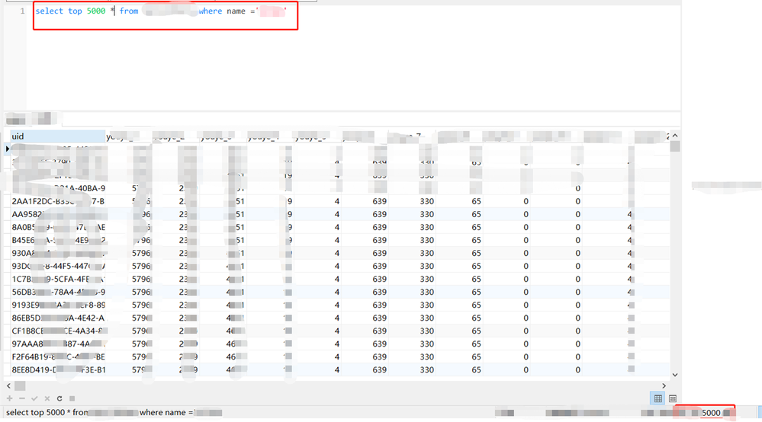
Task: Switch to grid view
Action: [658, 398]
